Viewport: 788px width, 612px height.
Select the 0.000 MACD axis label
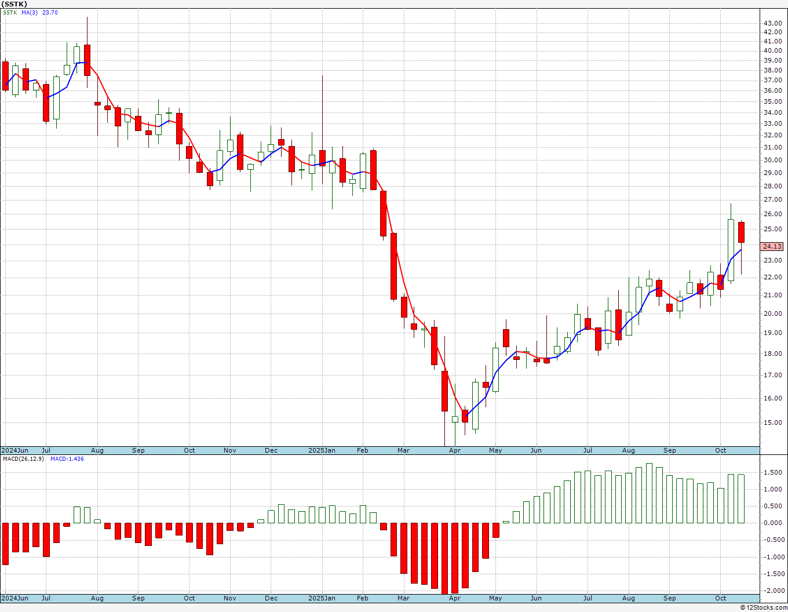pos(774,523)
